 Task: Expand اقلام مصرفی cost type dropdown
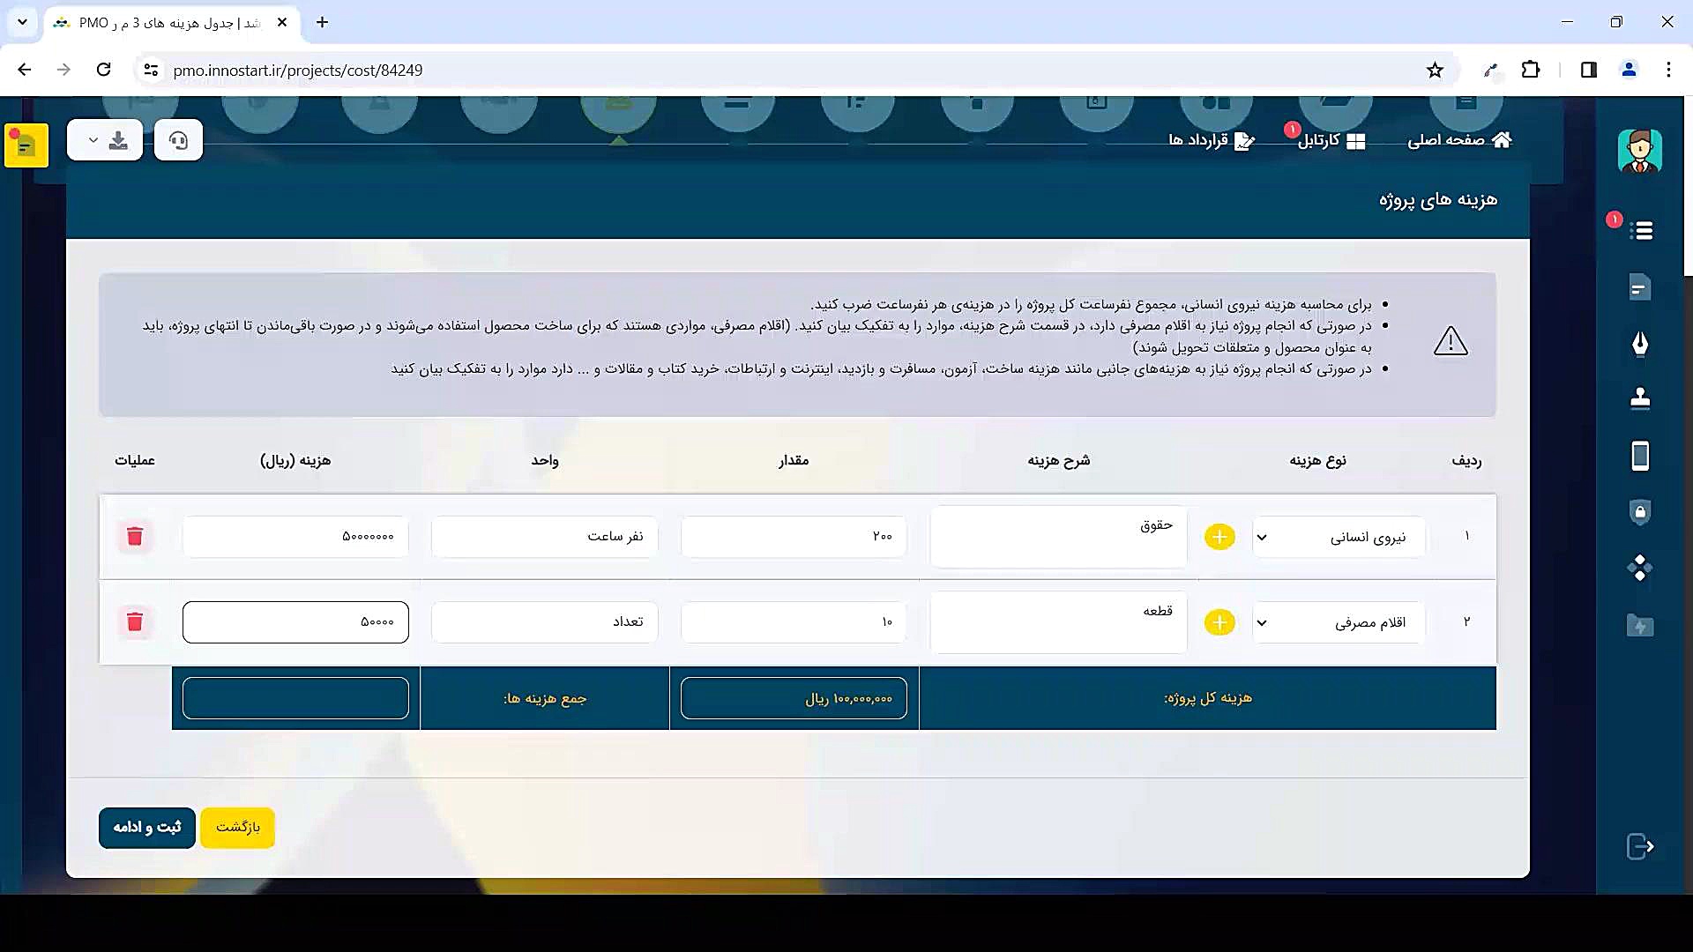pyautogui.click(x=1339, y=622)
